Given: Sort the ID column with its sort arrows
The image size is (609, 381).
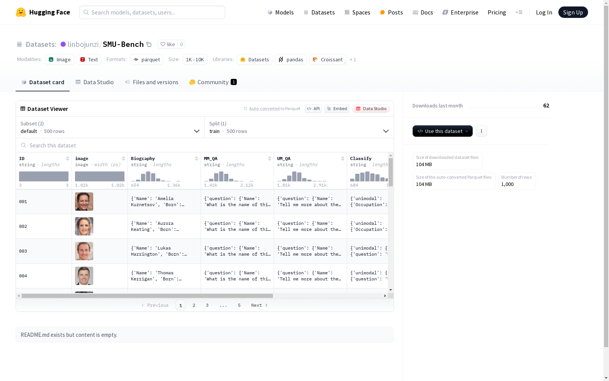Looking at the screenshot, I should [67, 158].
